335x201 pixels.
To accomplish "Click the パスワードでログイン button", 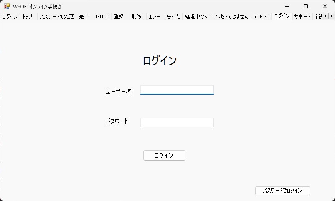I will [282, 191].
